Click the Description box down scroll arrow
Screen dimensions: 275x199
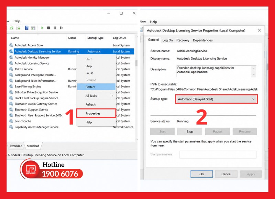pyautogui.click(x=254, y=74)
